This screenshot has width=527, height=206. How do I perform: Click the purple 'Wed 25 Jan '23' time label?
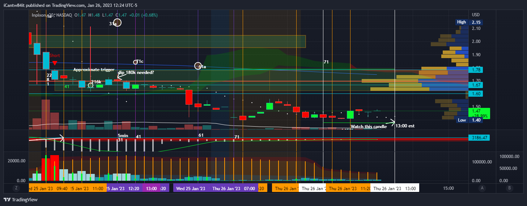191,188
